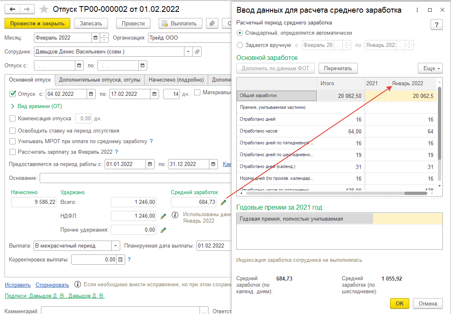Click Перечитать button in dialog
The height and width of the screenshot is (314, 451).
point(338,68)
